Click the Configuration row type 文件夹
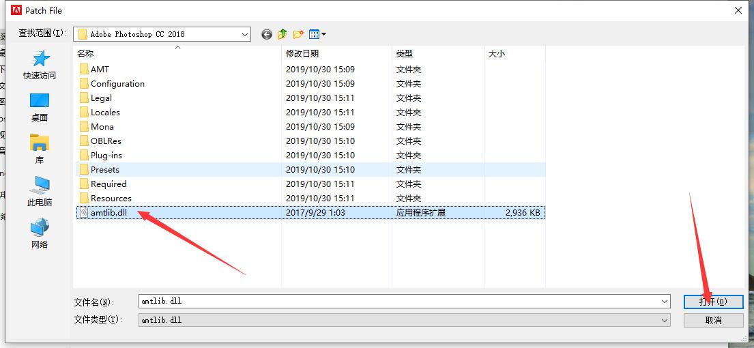This screenshot has width=754, height=348. pos(409,84)
